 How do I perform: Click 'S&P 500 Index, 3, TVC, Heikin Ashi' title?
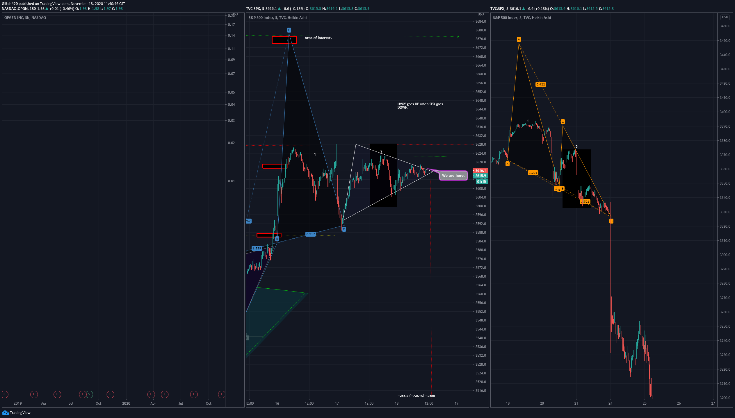[277, 17]
